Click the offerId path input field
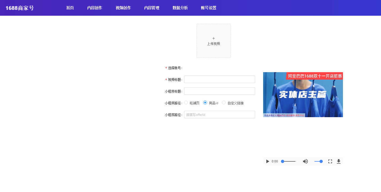The width and height of the screenshot is (381, 192). tap(220, 115)
